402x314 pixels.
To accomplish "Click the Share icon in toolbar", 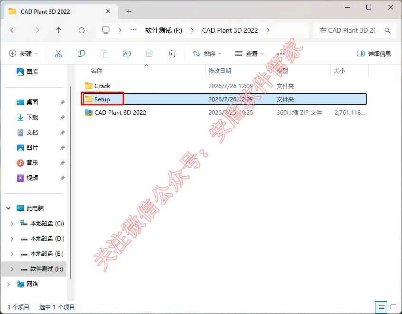I will coord(150,54).
